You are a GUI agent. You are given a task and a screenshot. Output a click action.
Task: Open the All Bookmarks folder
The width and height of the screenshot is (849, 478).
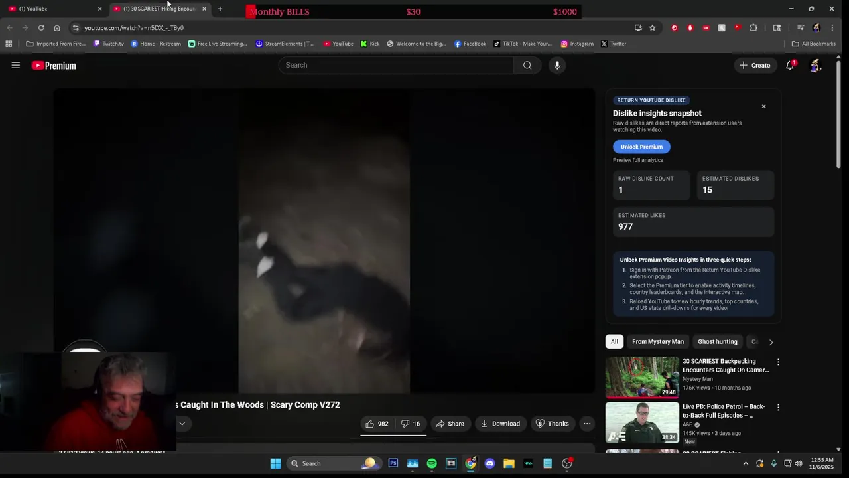(814, 44)
